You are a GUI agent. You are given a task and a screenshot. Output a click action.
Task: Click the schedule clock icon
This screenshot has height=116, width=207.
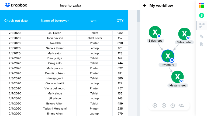click(x=172, y=106)
